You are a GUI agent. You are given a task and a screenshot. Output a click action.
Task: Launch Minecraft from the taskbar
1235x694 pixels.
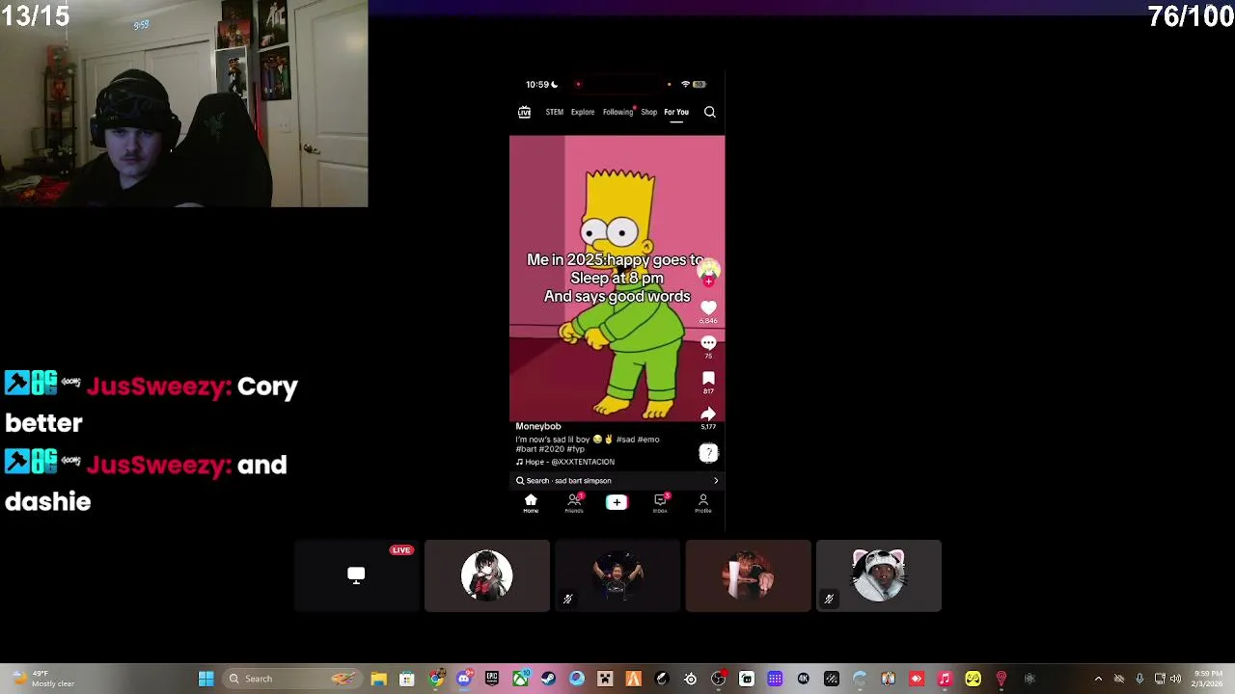(x=605, y=679)
